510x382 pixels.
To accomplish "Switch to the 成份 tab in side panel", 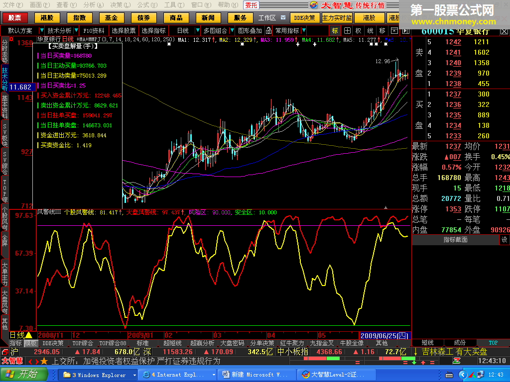I will point(460,343).
